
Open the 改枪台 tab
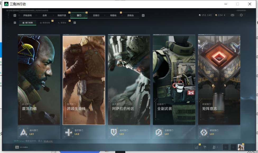[x=131, y=16]
